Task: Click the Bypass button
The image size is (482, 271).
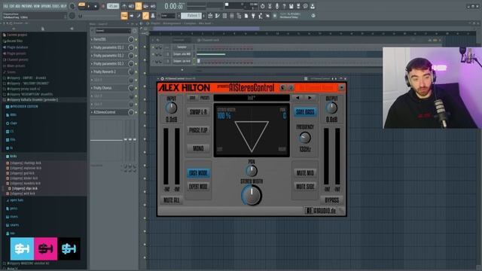Action: point(331,200)
